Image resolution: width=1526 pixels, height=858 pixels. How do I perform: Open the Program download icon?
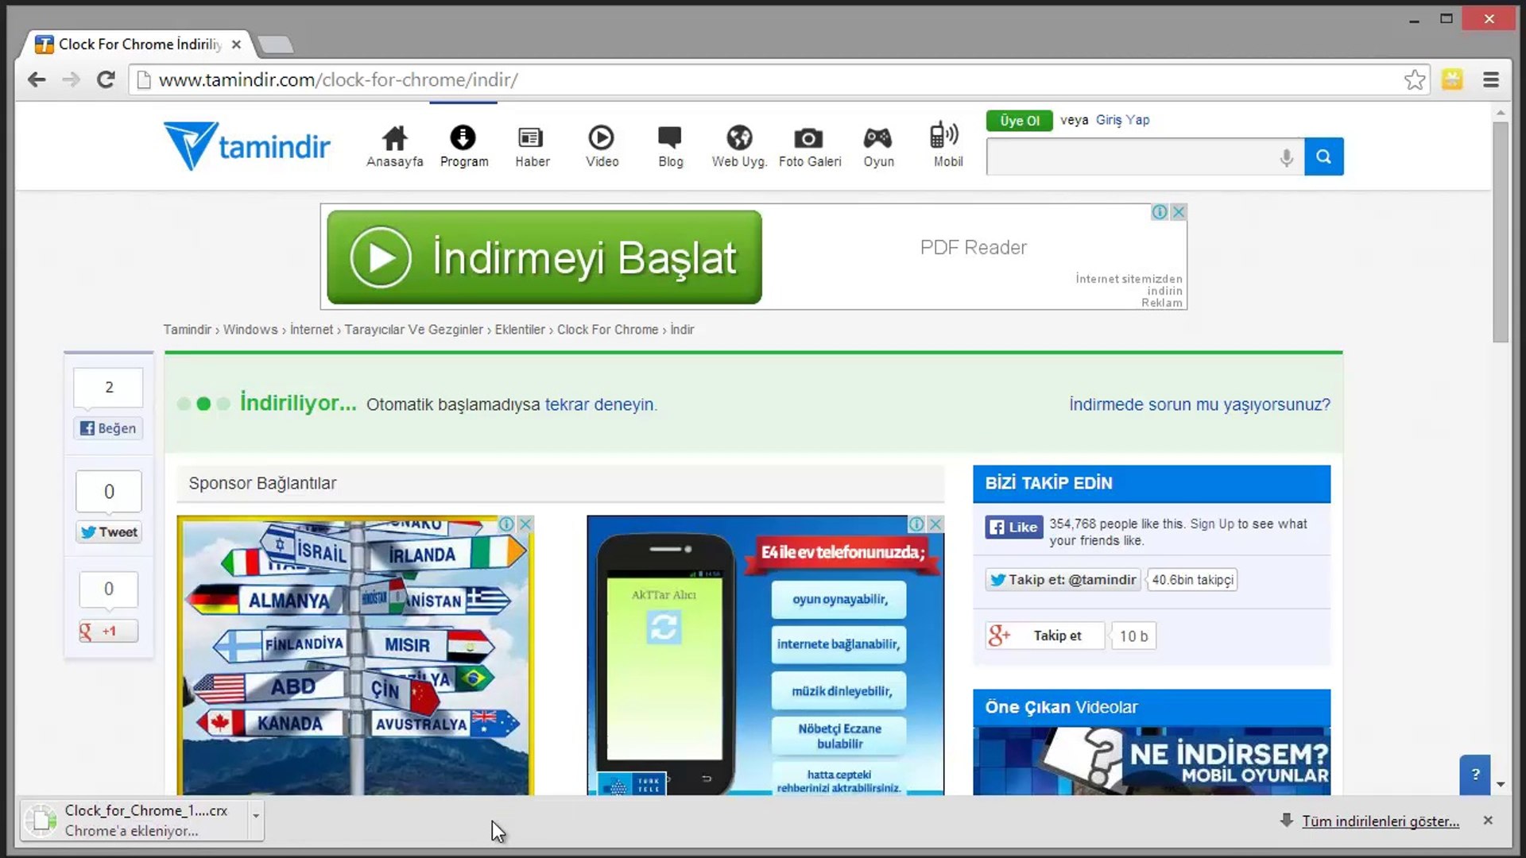(x=463, y=138)
